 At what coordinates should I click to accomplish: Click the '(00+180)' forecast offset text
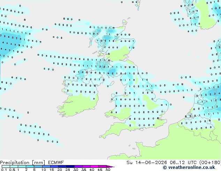click(x=210, y=163)
